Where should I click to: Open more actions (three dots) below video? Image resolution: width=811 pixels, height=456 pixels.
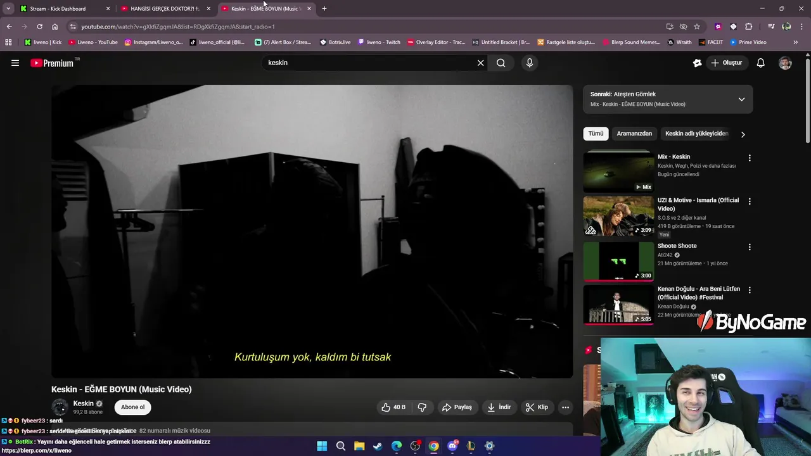(x=565, y=407)
